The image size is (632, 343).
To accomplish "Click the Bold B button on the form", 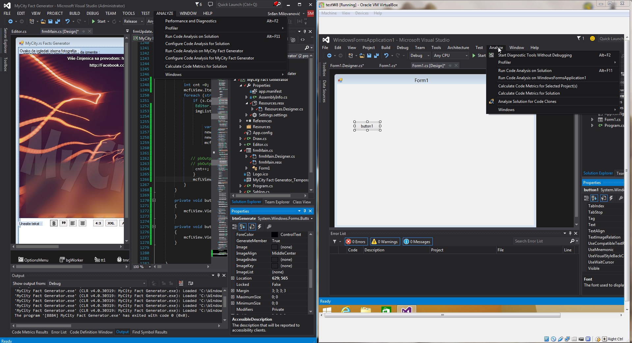I will click(x=54, y=223).
